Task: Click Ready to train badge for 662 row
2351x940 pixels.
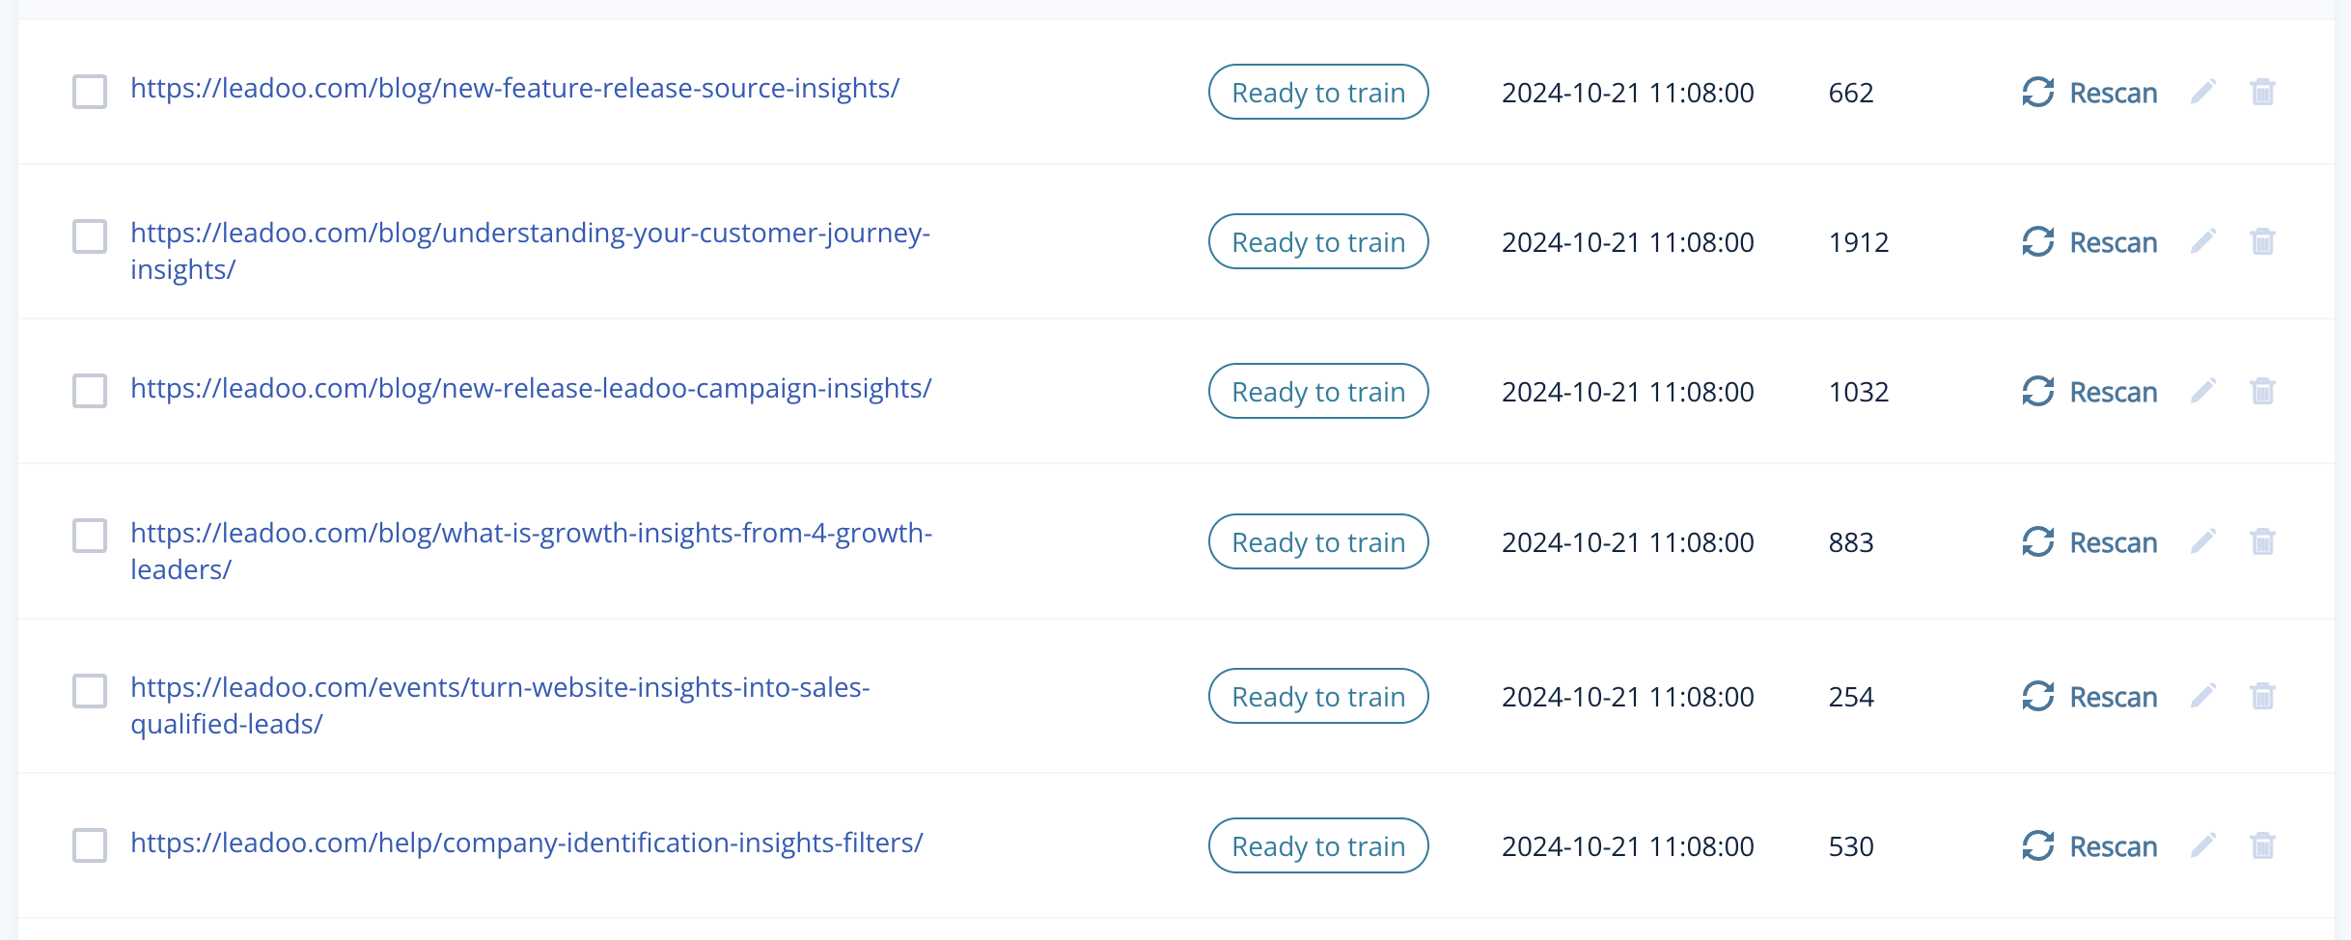Action: 1317,92
